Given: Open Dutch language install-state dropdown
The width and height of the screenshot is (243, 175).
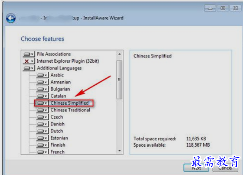Looking at the screenshot, I should coord(42,131).
